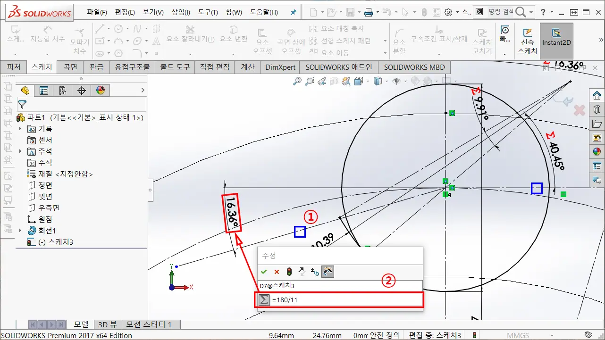Pin the menu bar with pushpin icon
This screenshot has width=605, height=340.
(x=293, y=12)
